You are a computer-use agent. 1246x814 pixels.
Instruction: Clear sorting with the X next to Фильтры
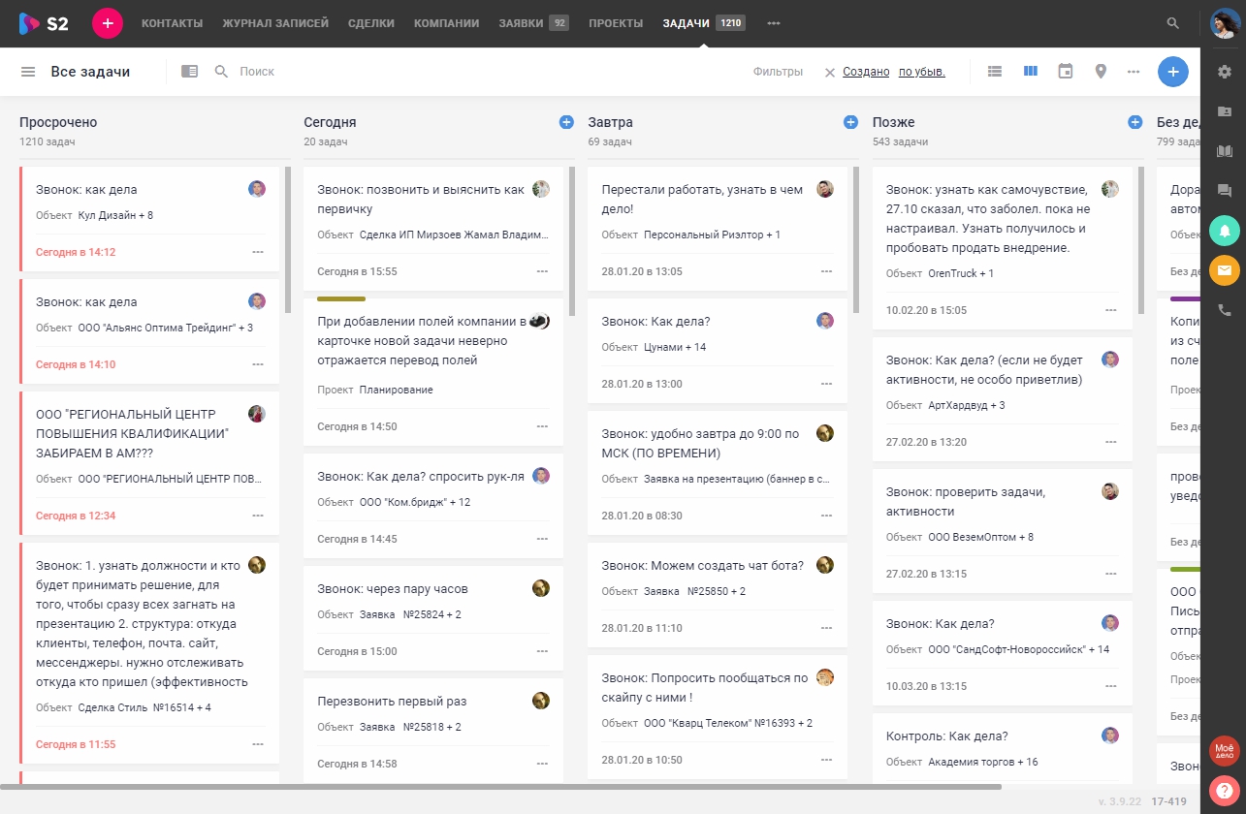(830, 71)
